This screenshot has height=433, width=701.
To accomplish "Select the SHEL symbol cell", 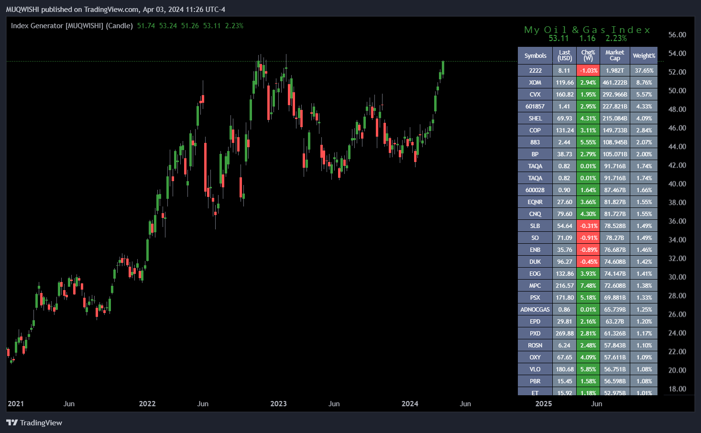I will point(535,118).
